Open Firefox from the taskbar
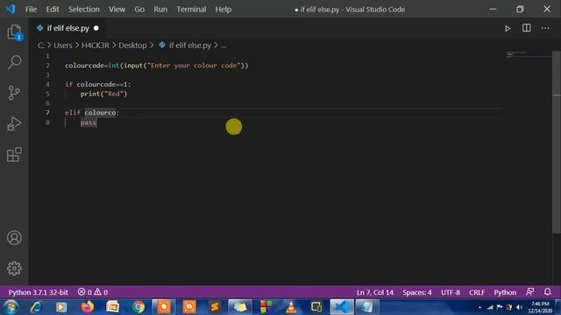561x315 pixels. click(87, 307)
